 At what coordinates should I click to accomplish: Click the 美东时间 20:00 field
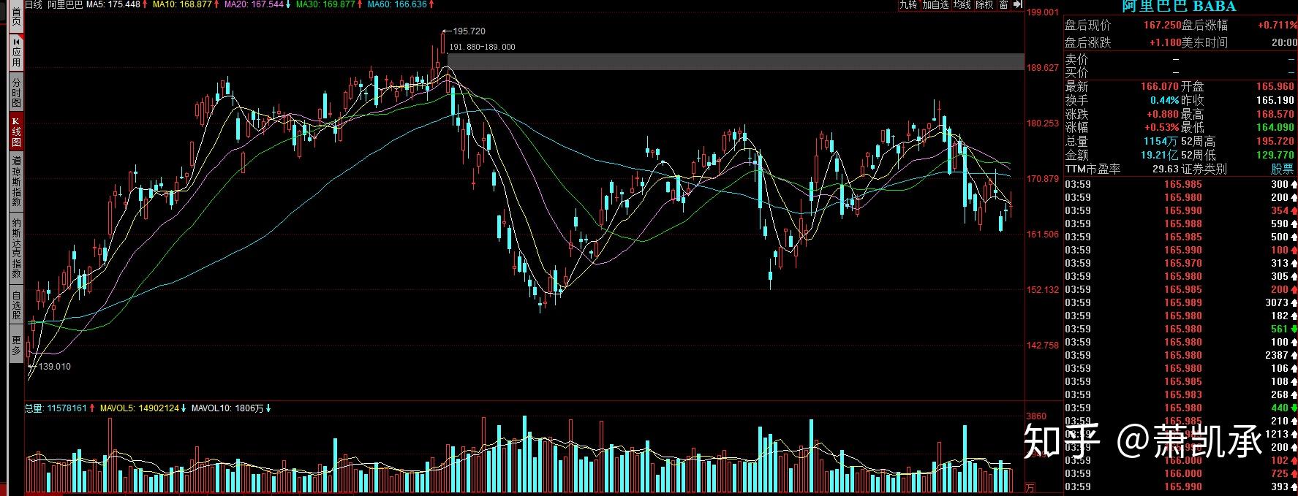click(1239, 43)
